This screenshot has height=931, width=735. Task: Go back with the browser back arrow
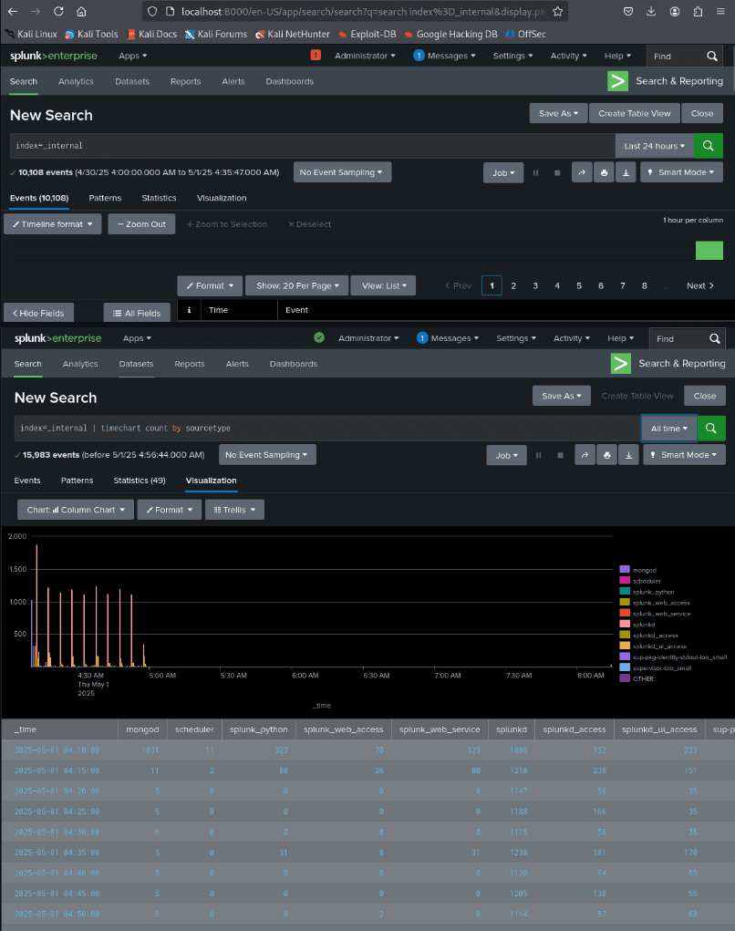(13, 11)
